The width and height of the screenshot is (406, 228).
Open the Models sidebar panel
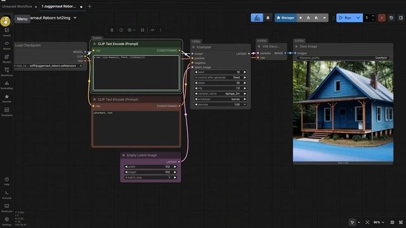tap(7, 59)
